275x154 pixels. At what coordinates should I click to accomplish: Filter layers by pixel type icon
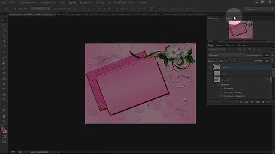[x=240, y=50]
